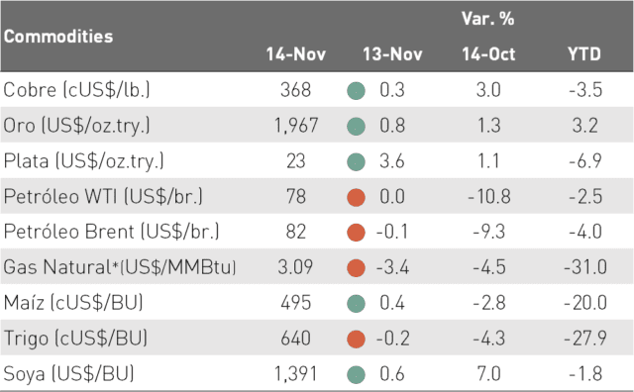Click the green indicator dot for Soya
Screen dimensions: 634x392
pyautogui.click(x=356, y=374)
